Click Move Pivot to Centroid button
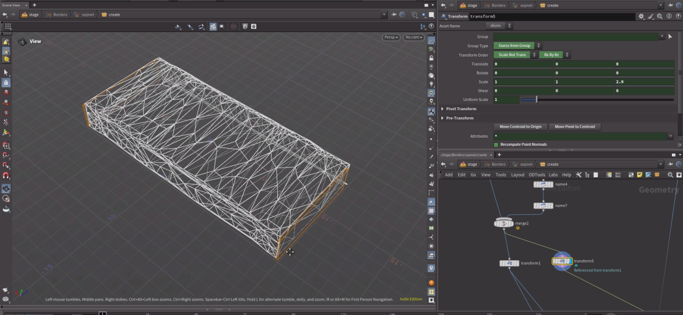Screen dimensions: 683x315 pos(575,127)
